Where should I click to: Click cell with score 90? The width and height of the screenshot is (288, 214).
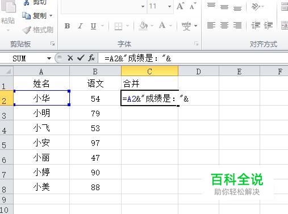(x=95, y=172)
